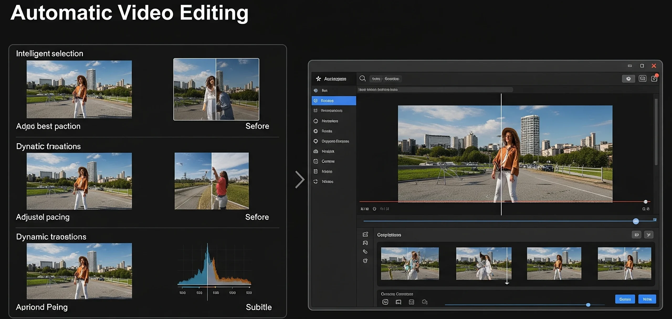Click the blue slider handle below the preview
Image resolution: width=672 pixels, height=319 pixels.
(x=636, y=221)
